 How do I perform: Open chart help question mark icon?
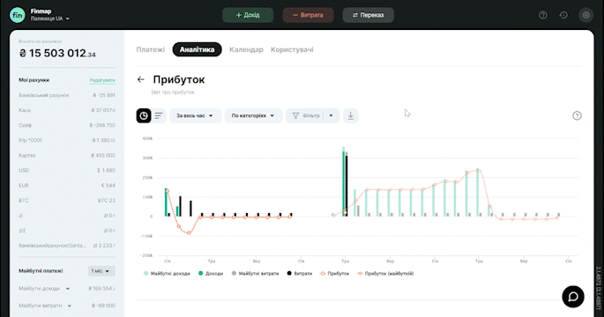577,115
